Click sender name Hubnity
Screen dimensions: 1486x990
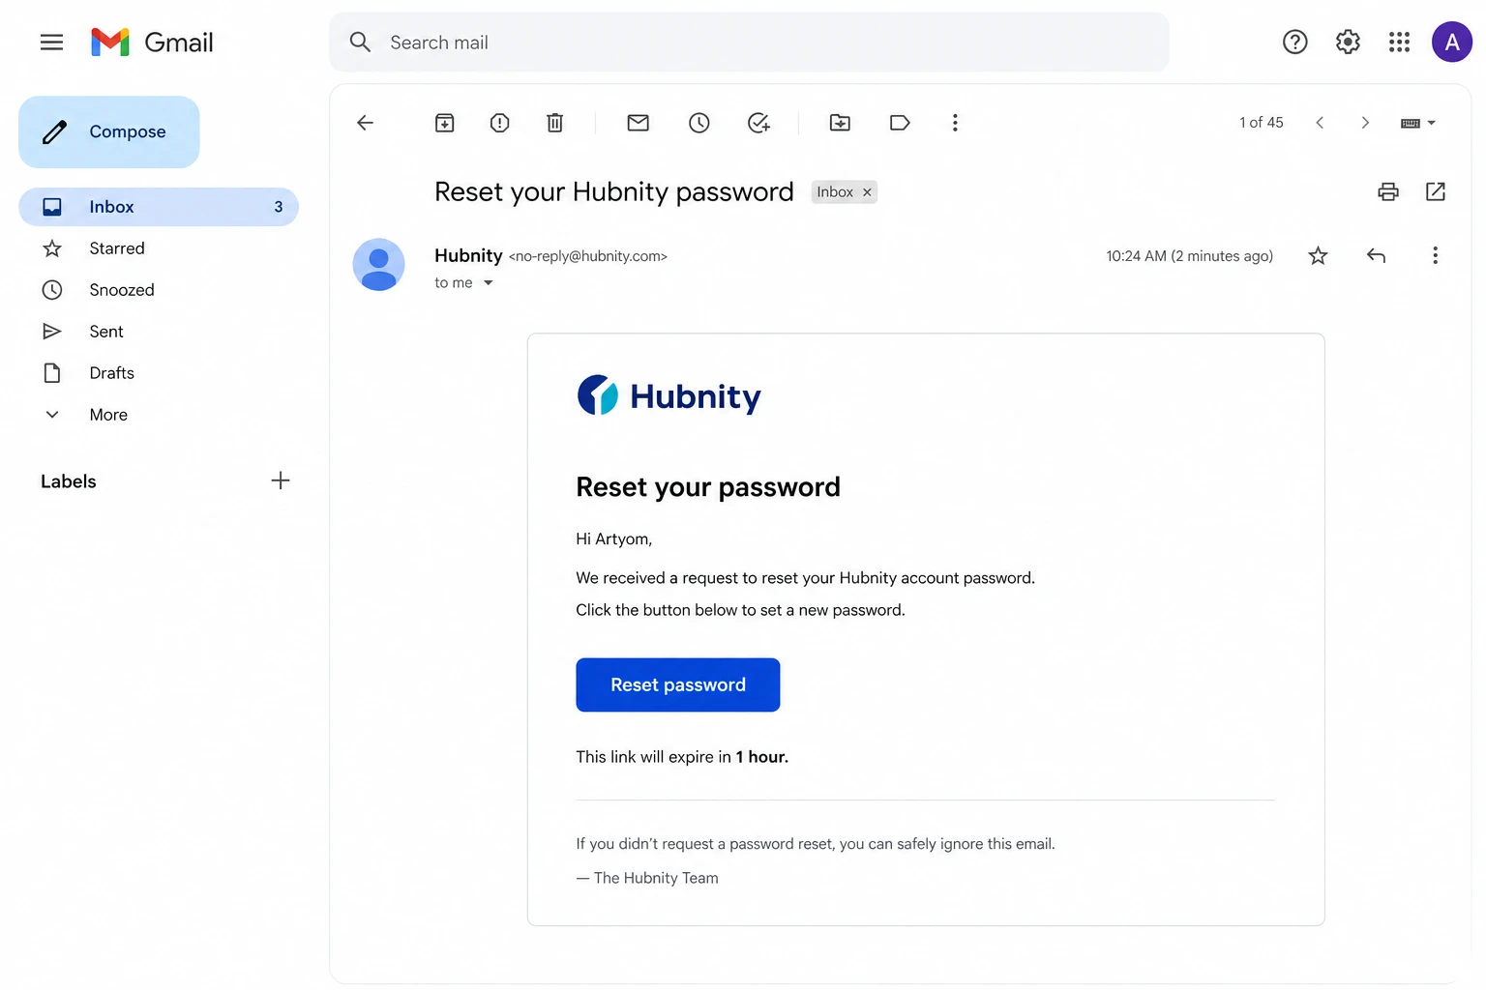pyautogui.click(x=468, y=255)
